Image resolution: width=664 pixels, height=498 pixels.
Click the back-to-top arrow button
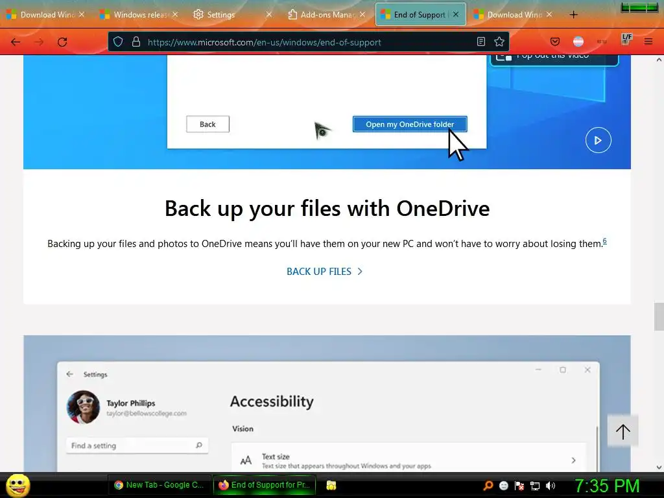point(622,431)
